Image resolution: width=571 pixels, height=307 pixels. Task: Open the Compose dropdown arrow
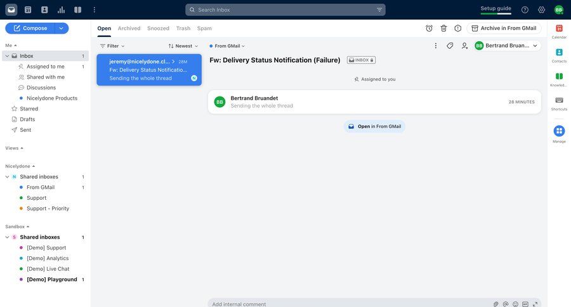[61, 28]
